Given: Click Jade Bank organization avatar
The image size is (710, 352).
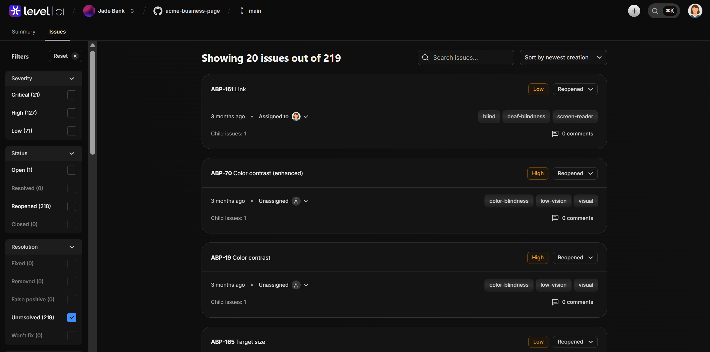Looking at the screenshot, I should click(89, 11).
